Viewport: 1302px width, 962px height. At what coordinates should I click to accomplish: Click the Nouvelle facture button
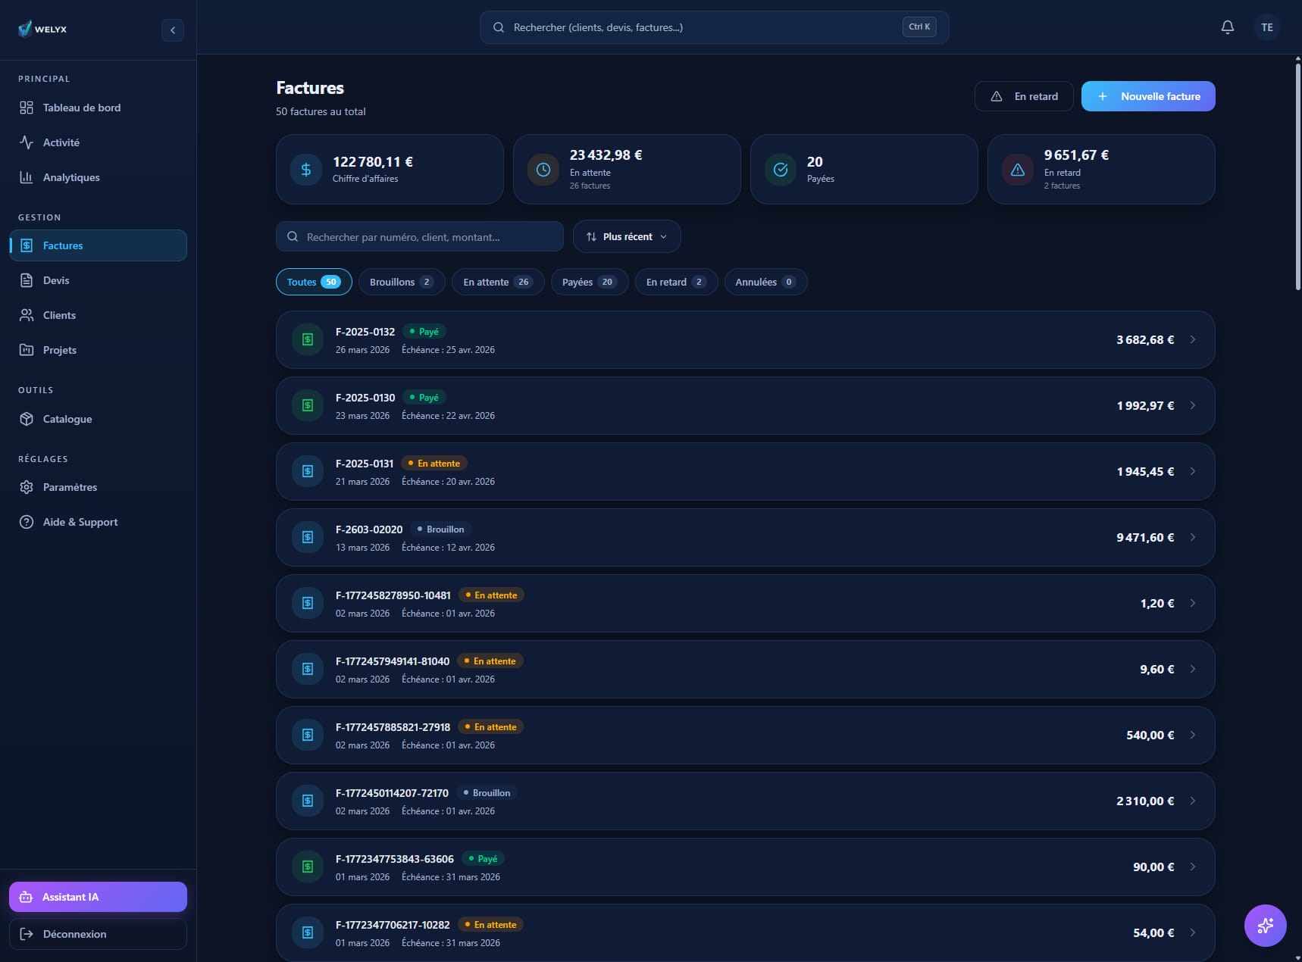[1148, 96]
